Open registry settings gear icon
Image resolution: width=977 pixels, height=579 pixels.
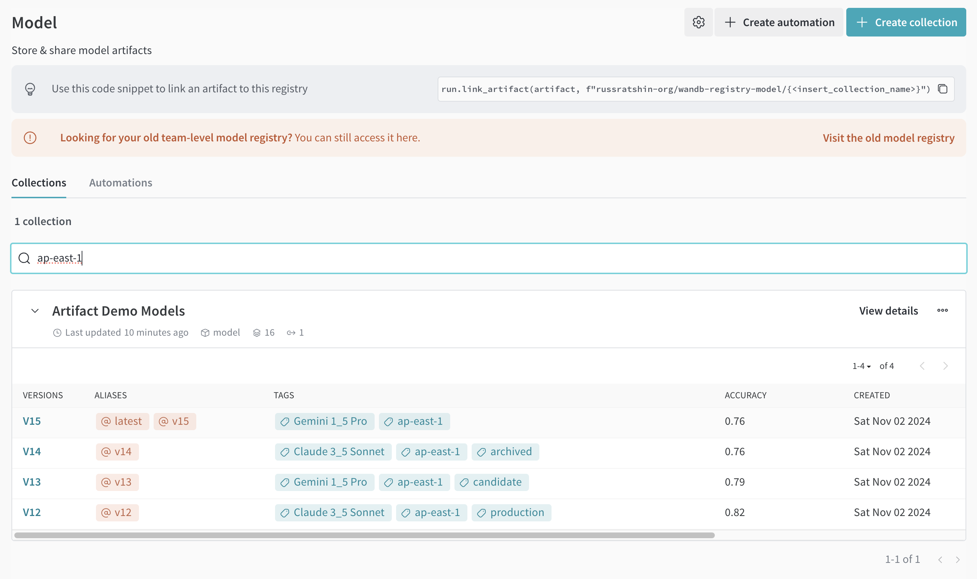tap(698, 22)
